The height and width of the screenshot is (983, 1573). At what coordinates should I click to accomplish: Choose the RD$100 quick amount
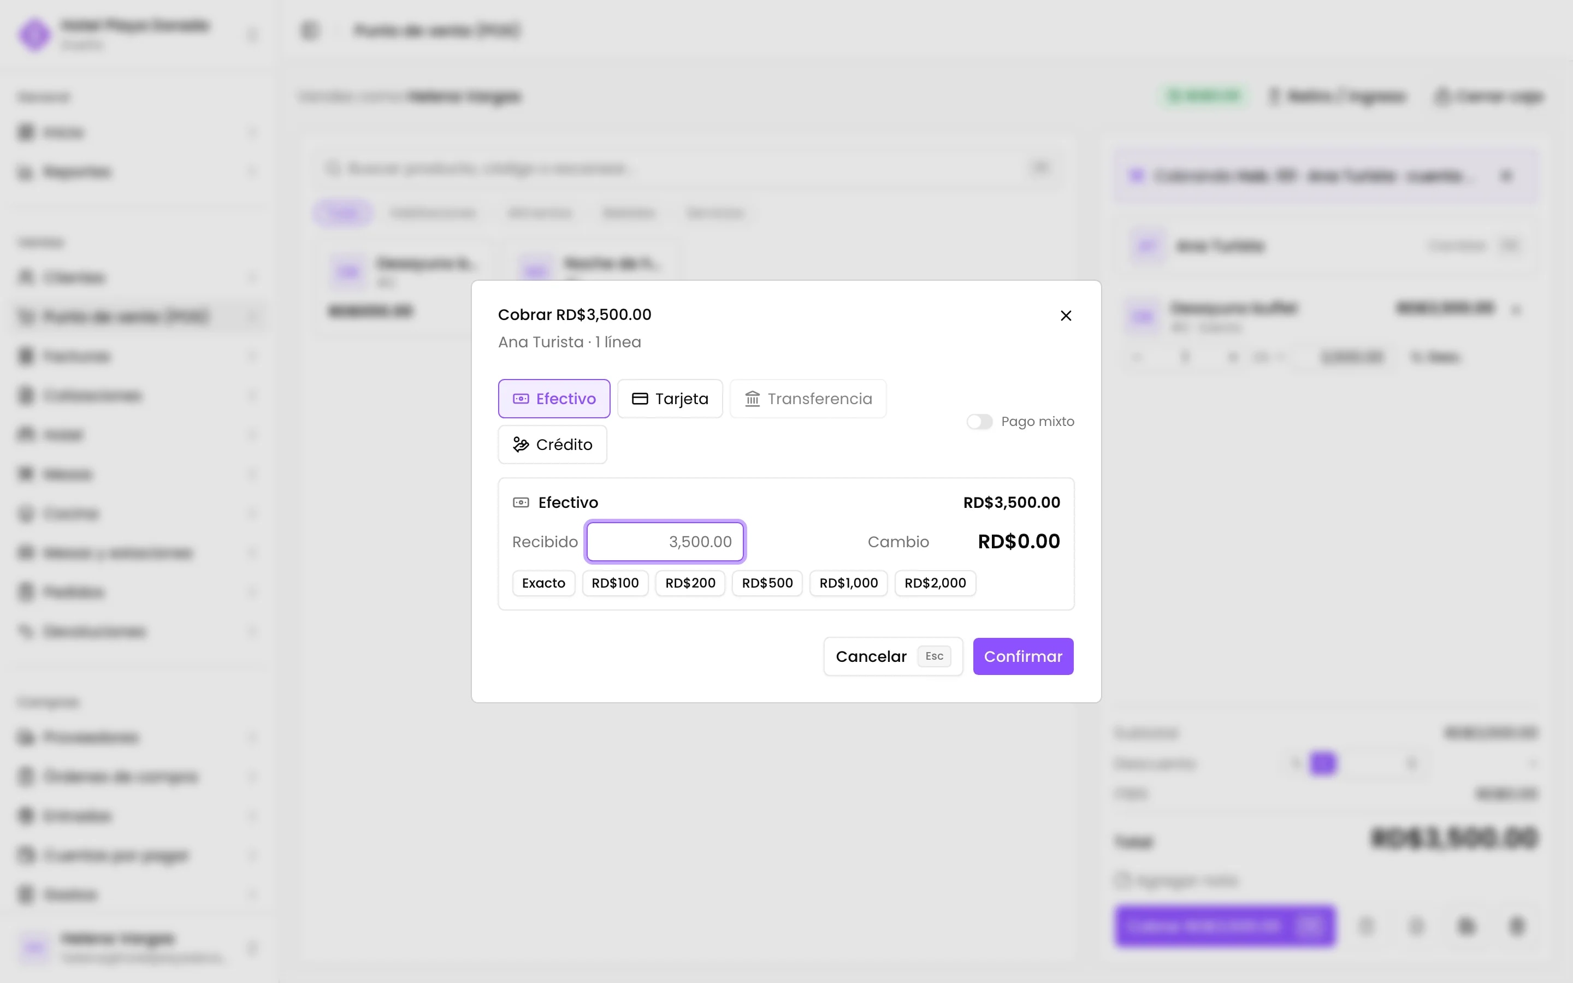point(615,583)
